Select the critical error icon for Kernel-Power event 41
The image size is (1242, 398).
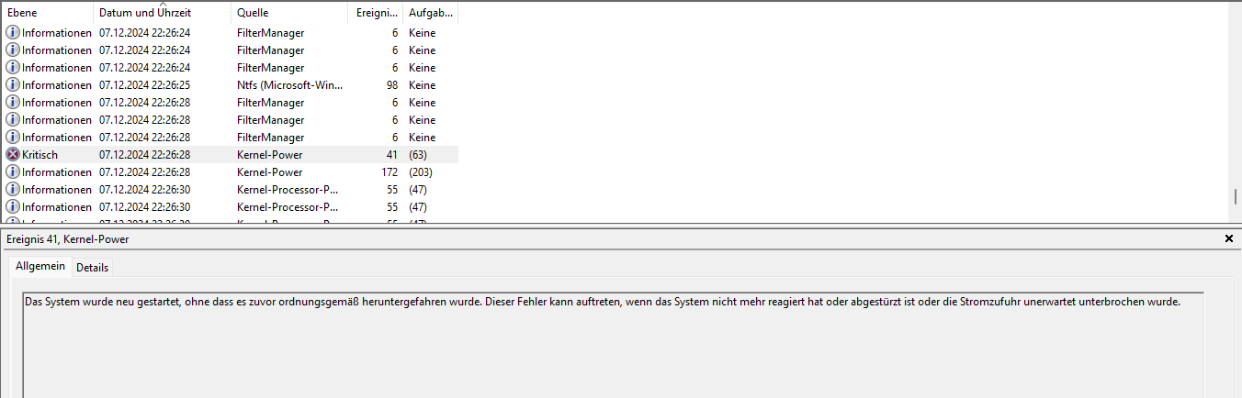click(x=13, y=155)
